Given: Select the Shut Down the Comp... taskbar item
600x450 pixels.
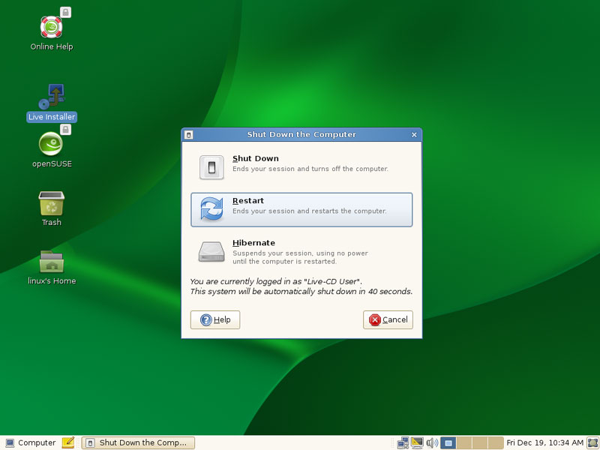Looking at the screenshot, I should pos(138,442).
